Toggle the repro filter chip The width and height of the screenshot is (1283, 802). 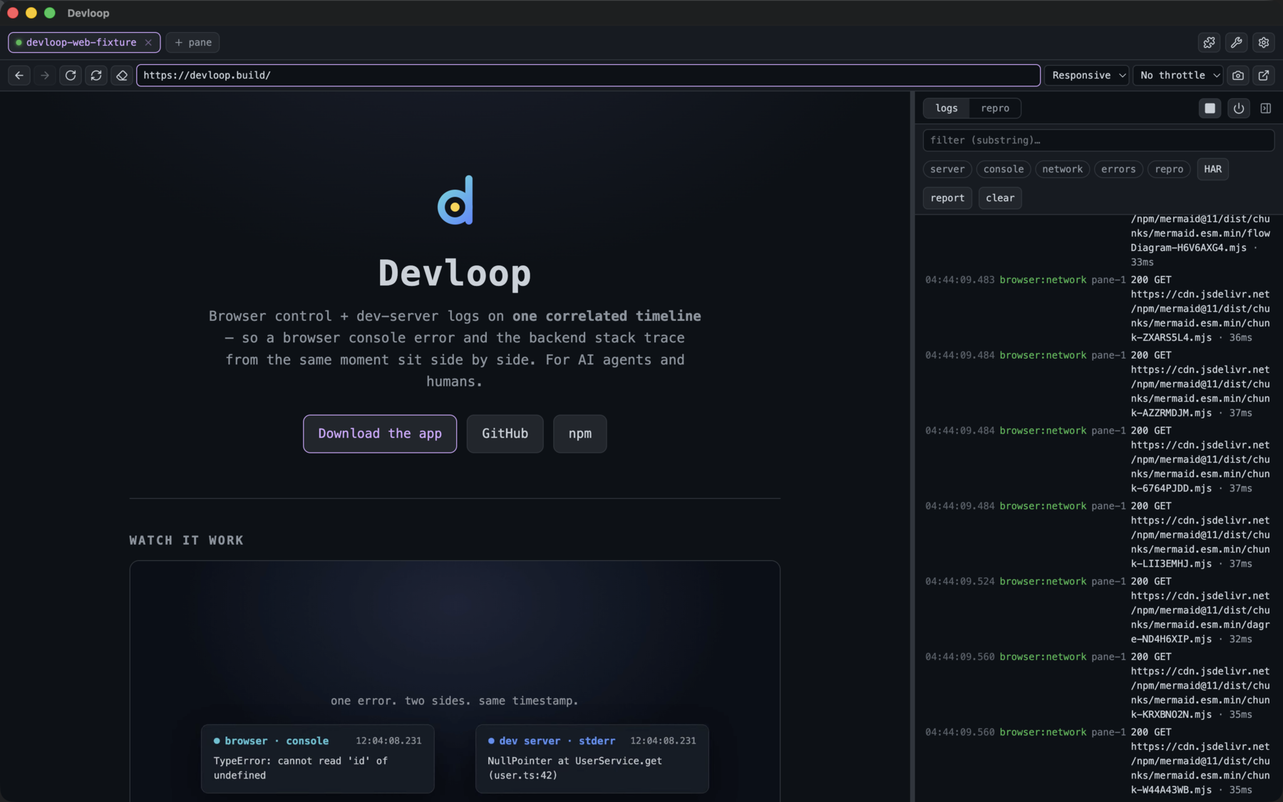1169,169
